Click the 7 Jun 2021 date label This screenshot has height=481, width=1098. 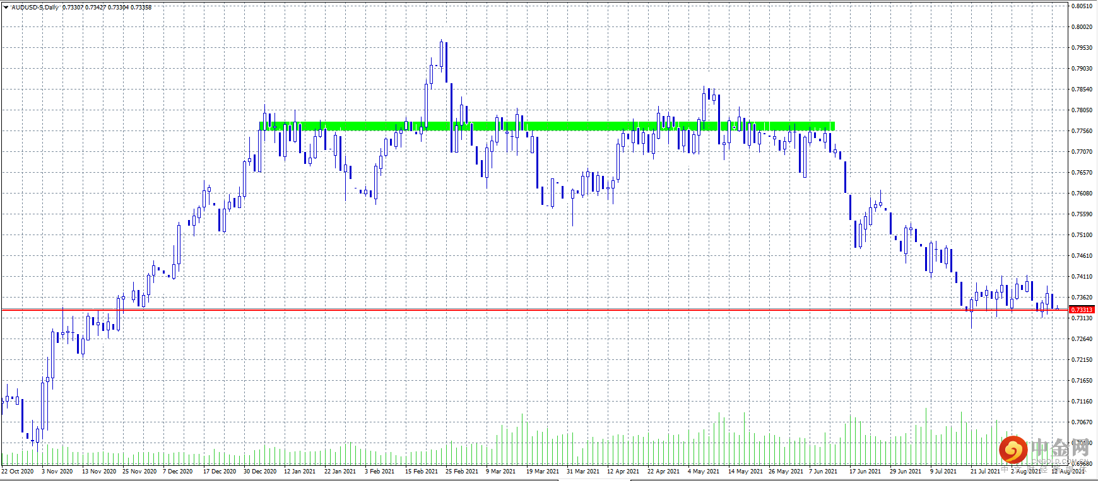(823, 472)
